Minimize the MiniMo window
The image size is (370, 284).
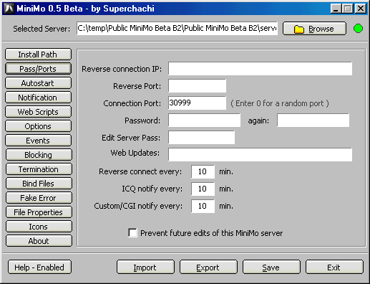(336, 9)
